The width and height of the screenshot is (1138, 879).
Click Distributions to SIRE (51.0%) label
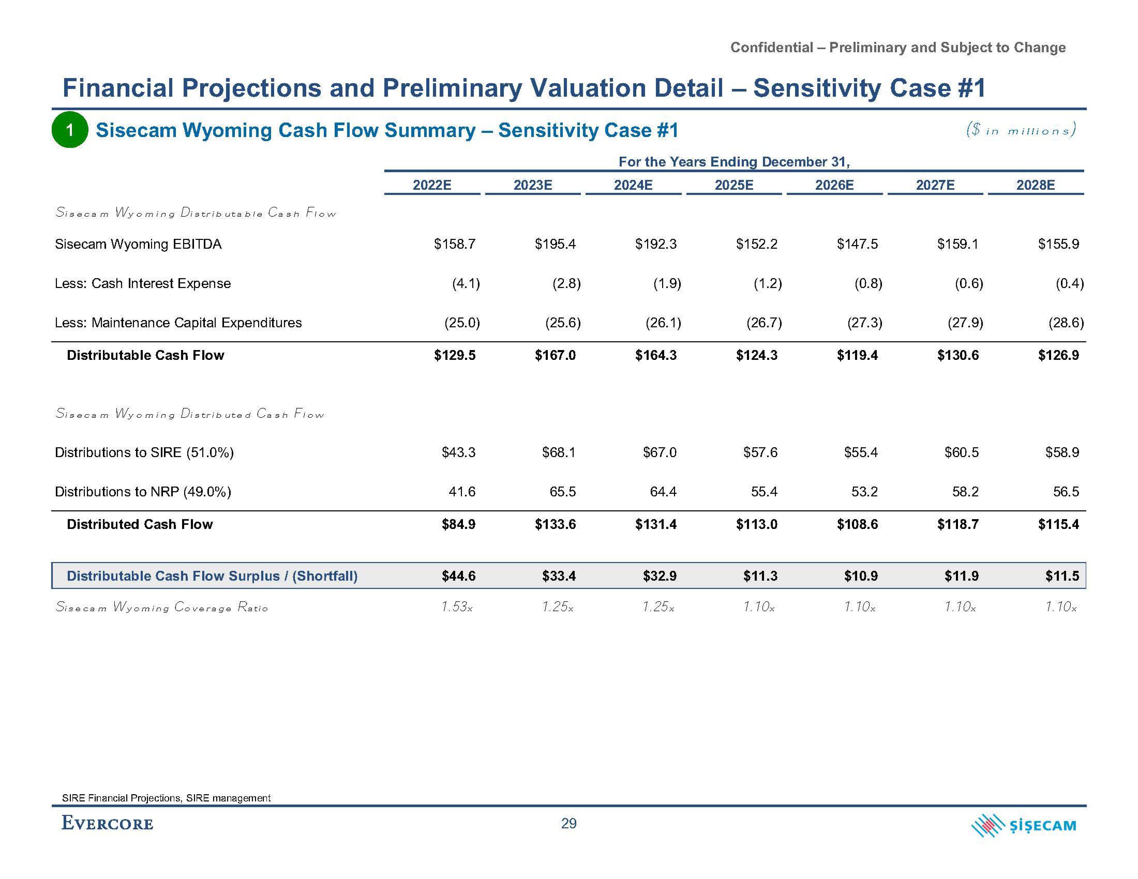click(144, 452)
